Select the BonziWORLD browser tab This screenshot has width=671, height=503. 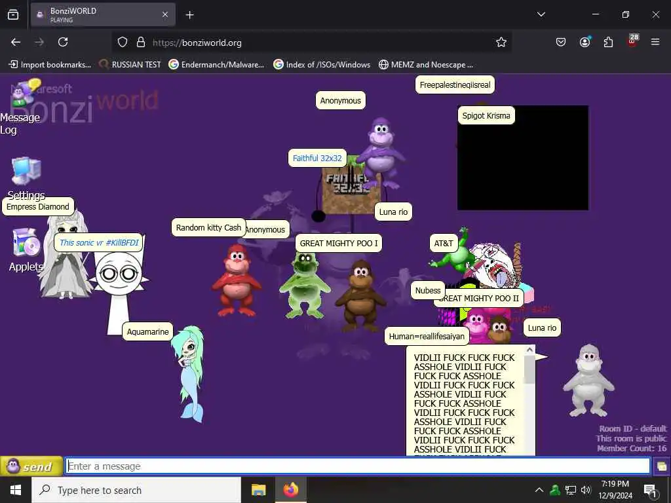(103, 15)
